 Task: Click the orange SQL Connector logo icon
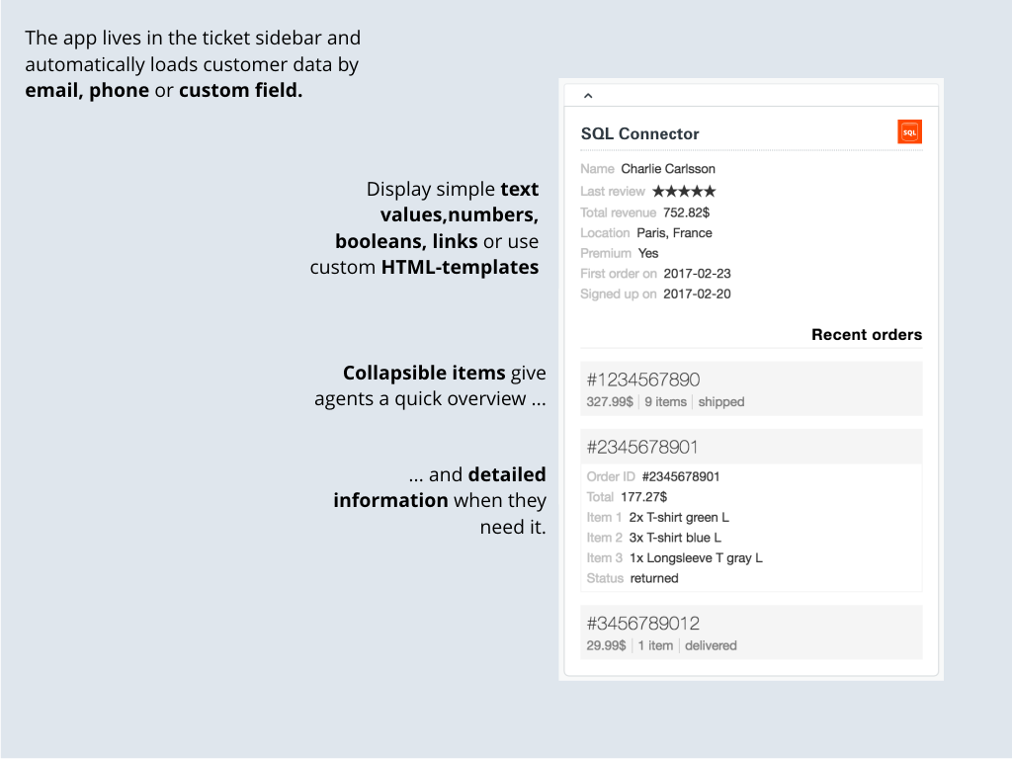point(909,130)
